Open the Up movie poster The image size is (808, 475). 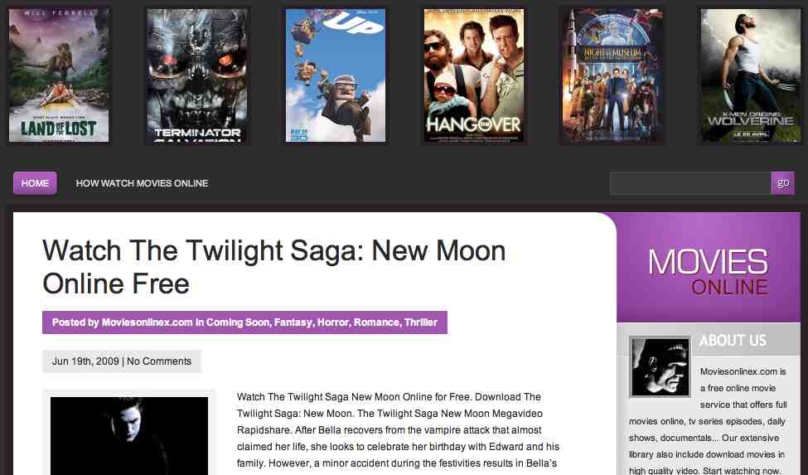pos(336,75)
